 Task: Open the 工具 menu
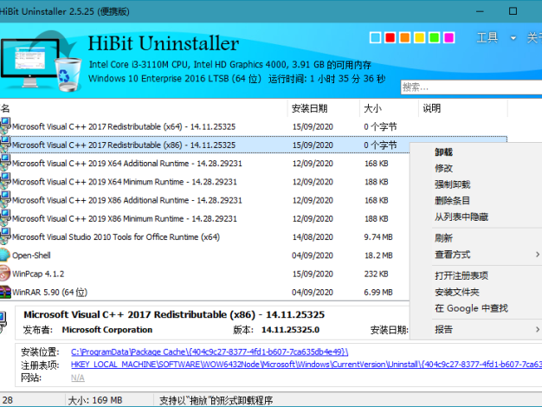(x=487, y=37)
